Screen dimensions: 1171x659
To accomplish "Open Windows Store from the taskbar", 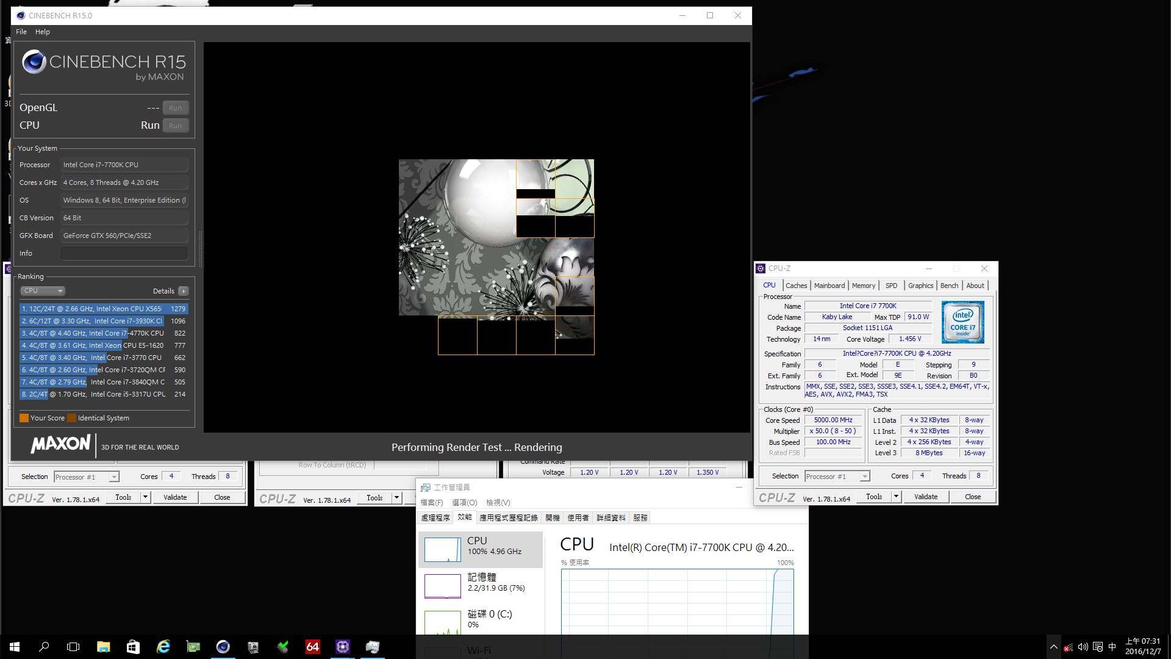I will coord(133,647).
